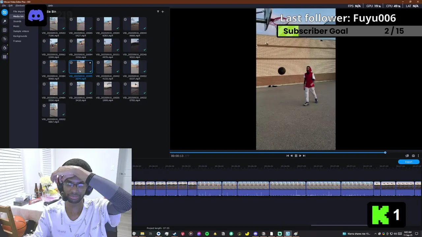
Task: Open the More tools grid sidebar icon
Action: point(5,57)
